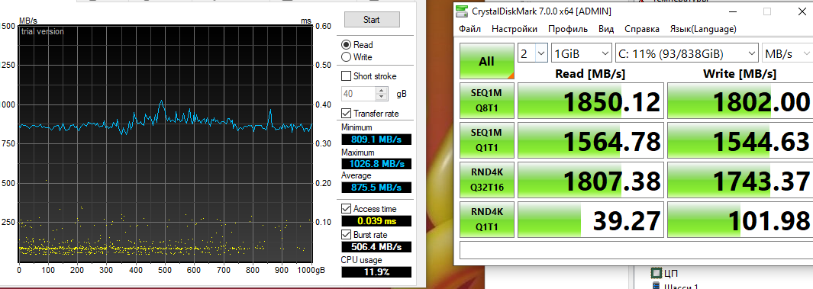Run the SEQ1M Q8T1 test button
Screen dimensions: 813x289
[487, 101]
